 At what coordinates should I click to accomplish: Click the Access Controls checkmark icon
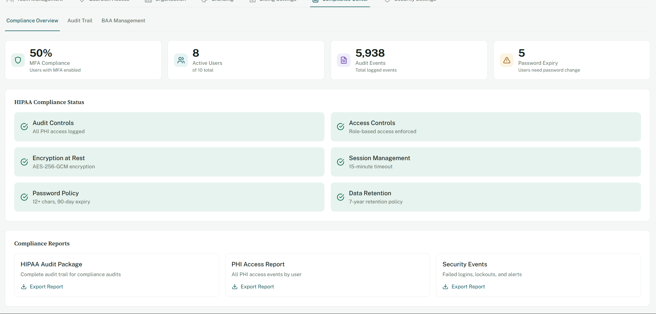341,127
